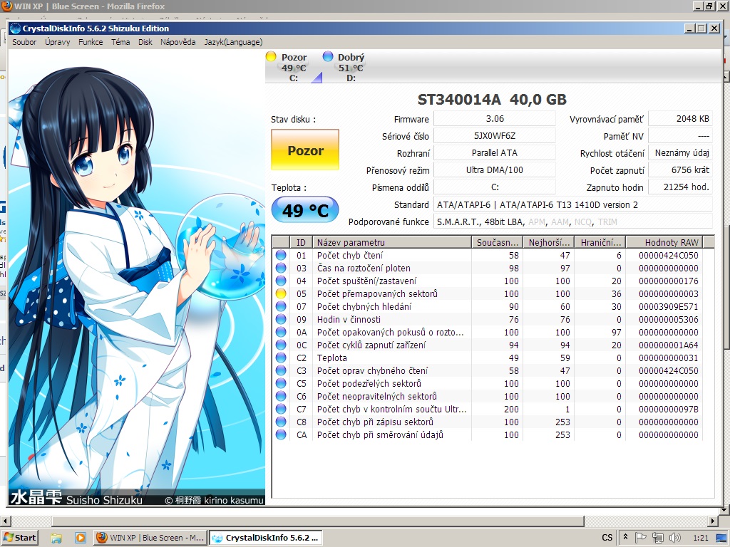This screenshot has width=730, height=547.
Task: Click status icon of row 0A opakovaných pokusů
Action: (281, 332)
